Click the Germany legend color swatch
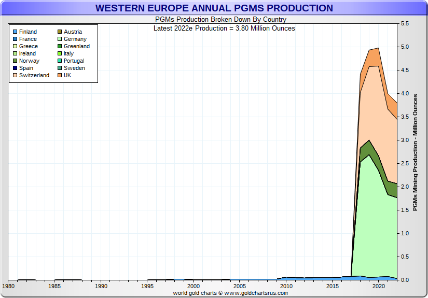Viewport: 428px width, 298px height. point(60,39)
